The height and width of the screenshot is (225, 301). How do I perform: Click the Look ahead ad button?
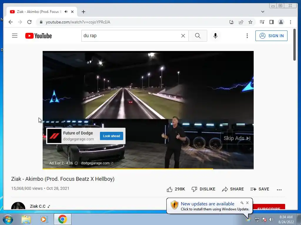111,136
